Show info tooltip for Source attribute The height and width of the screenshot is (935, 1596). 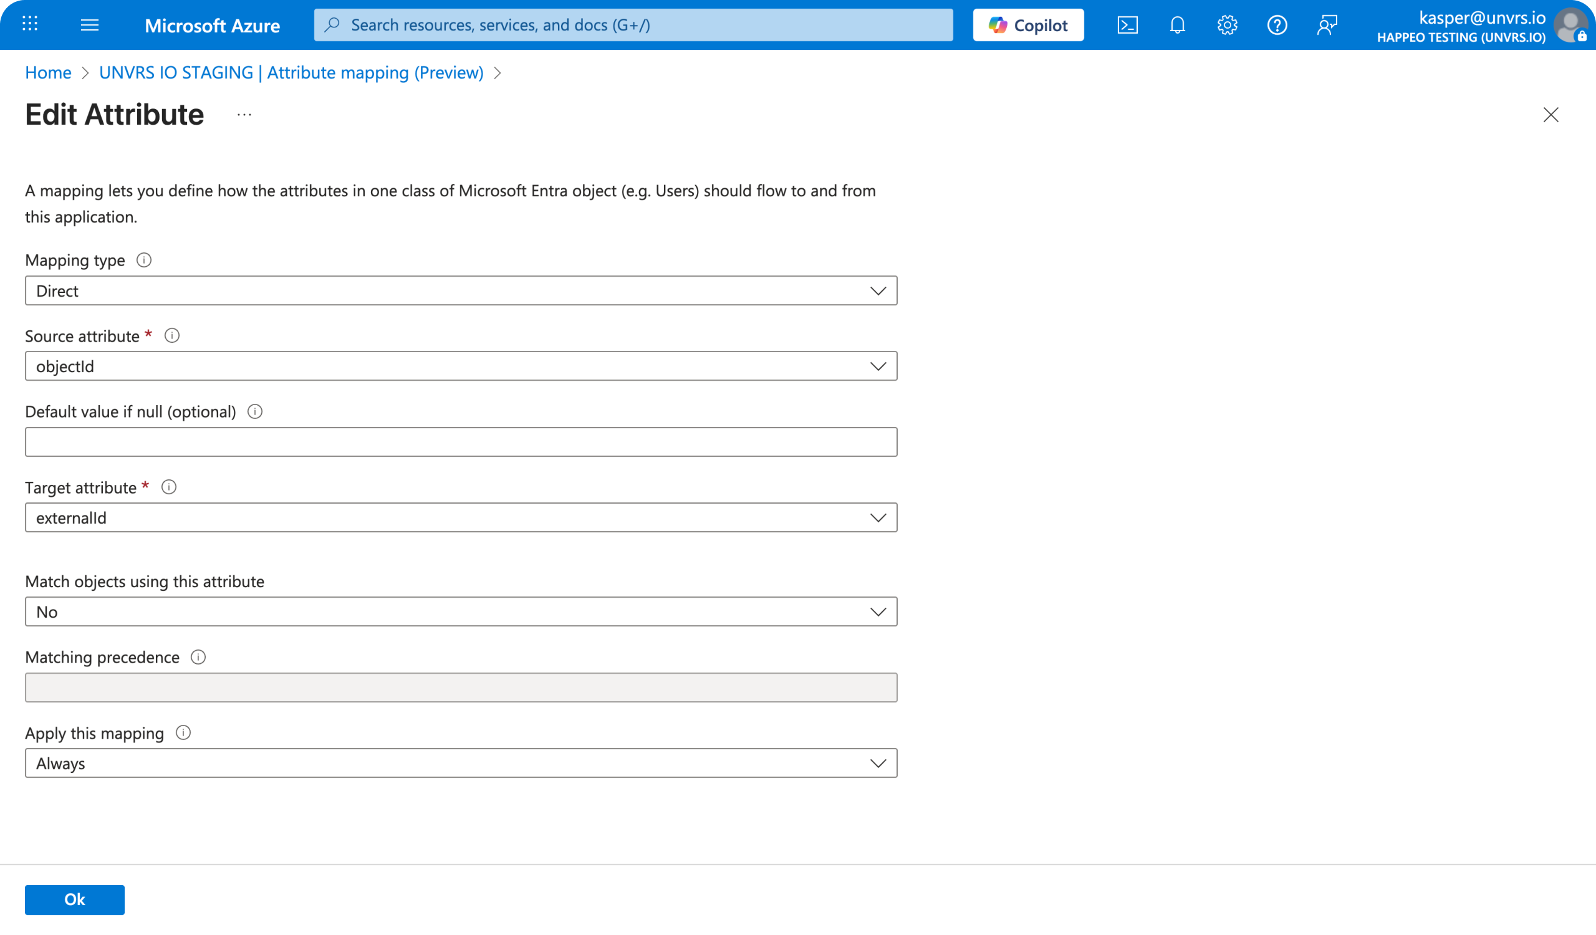point(171,335)
